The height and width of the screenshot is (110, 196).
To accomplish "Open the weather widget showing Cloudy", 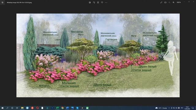I will click(161, 108).
